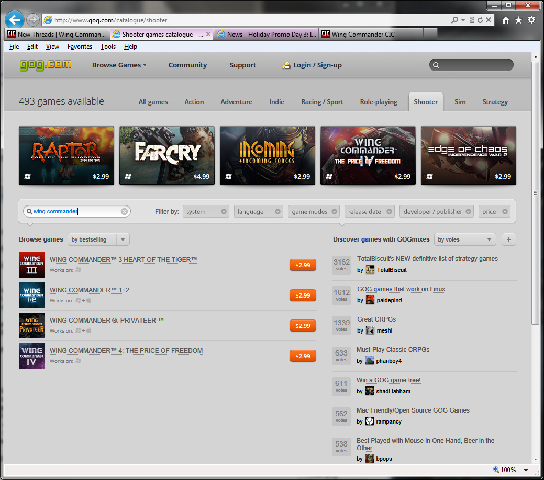
Task: Open the IE Favorites star icon
Action: 518,20
